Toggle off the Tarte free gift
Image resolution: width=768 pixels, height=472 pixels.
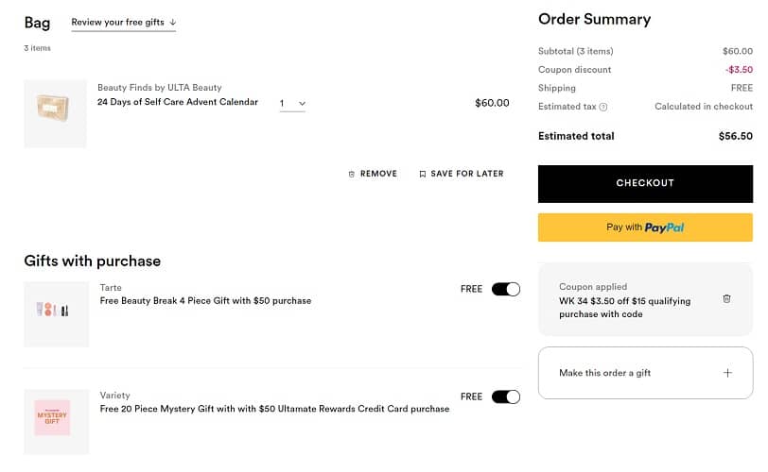coord(505,289)
